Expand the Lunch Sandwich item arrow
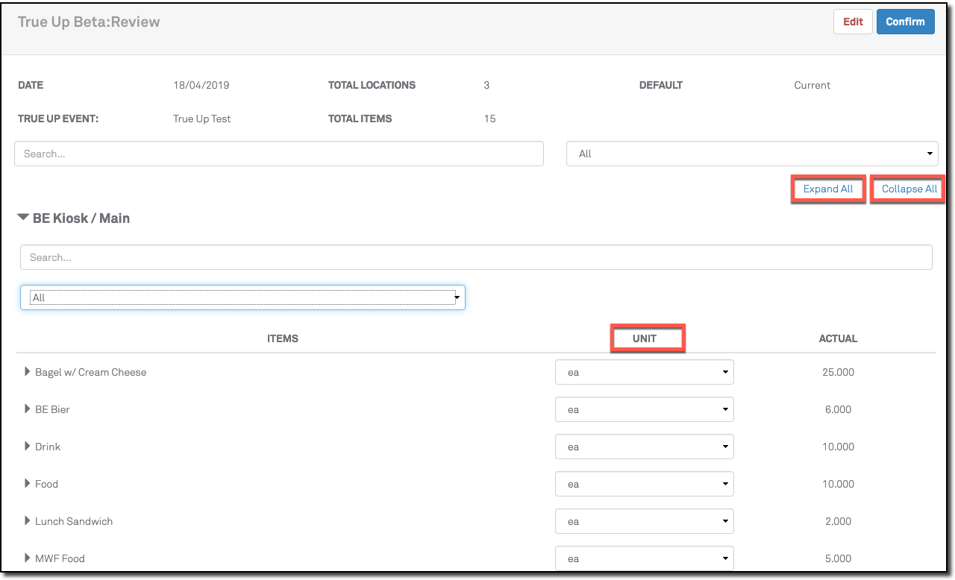This screenshot has height=580, width=955. [x=28, y=521]
